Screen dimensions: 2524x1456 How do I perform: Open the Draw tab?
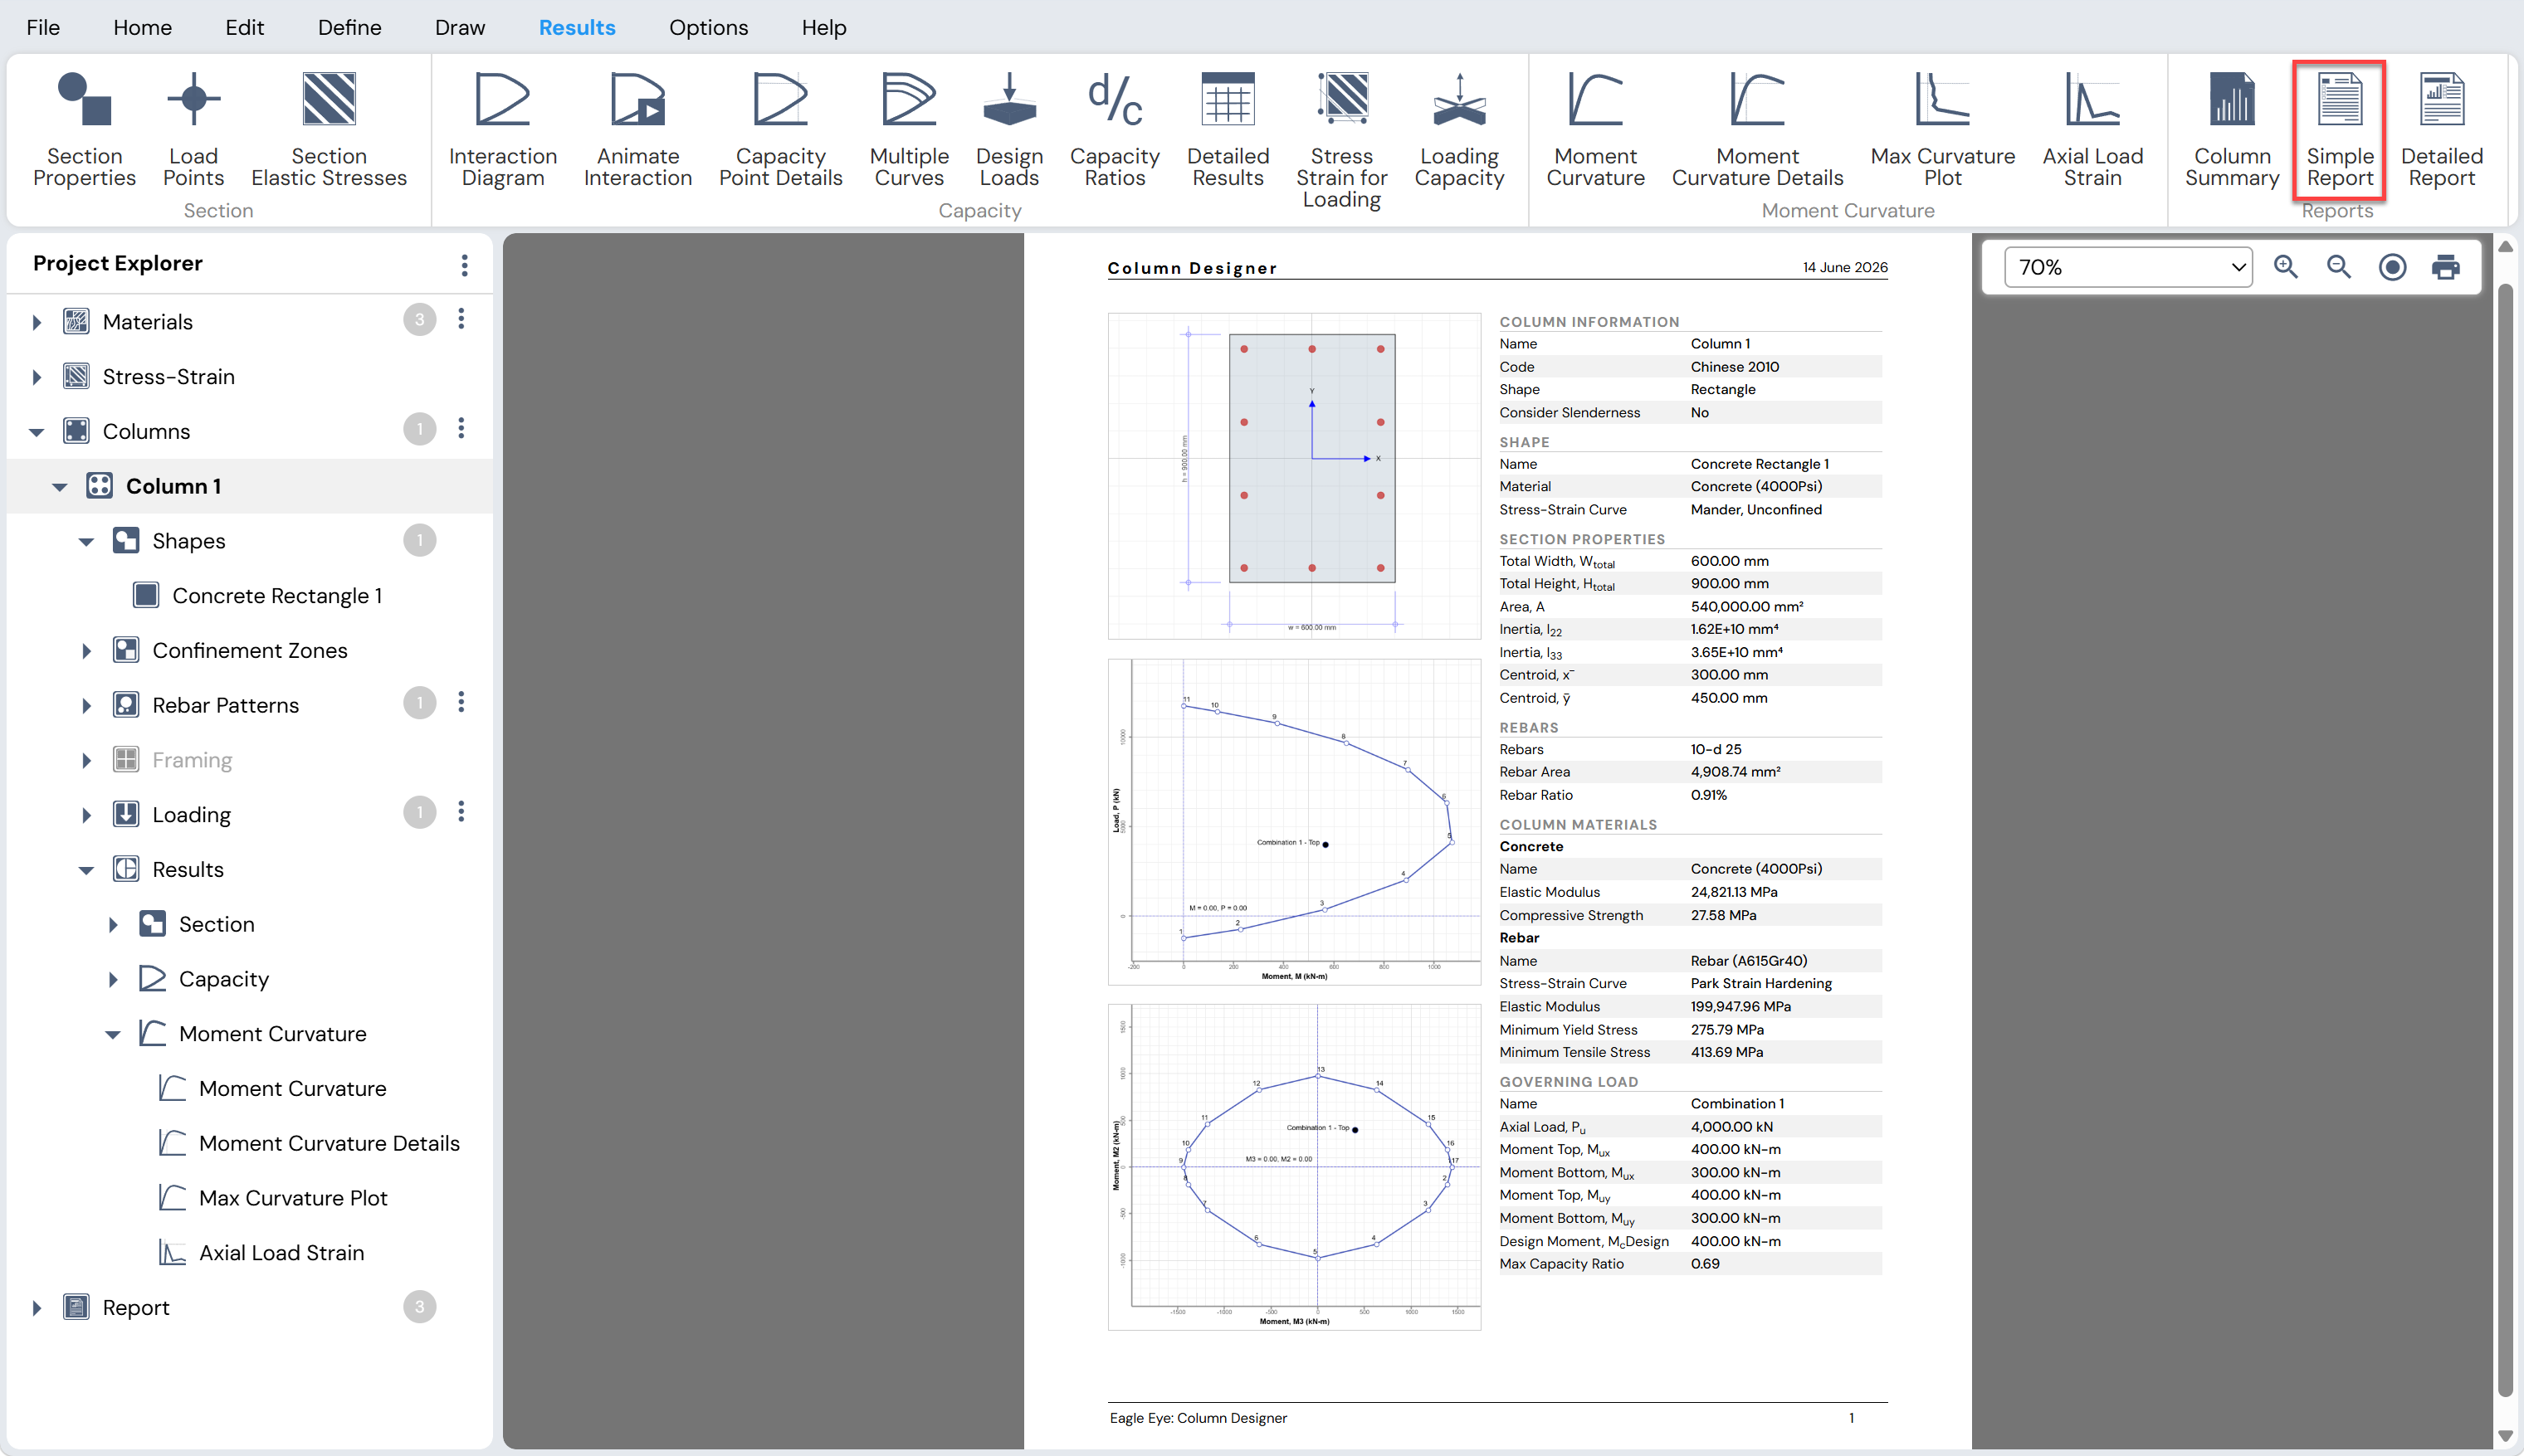tap(459, 27)
